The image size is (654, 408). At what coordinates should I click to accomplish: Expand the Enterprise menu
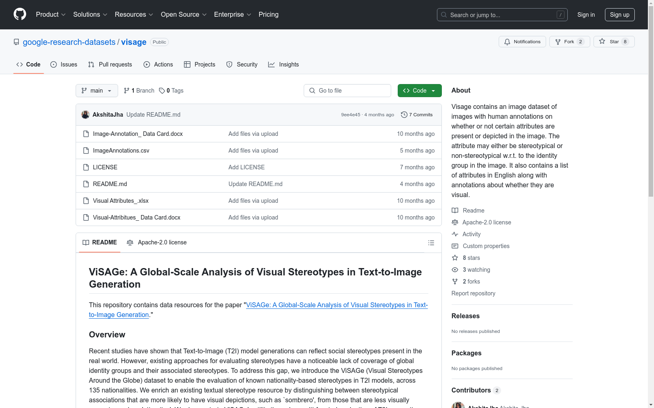233,14
